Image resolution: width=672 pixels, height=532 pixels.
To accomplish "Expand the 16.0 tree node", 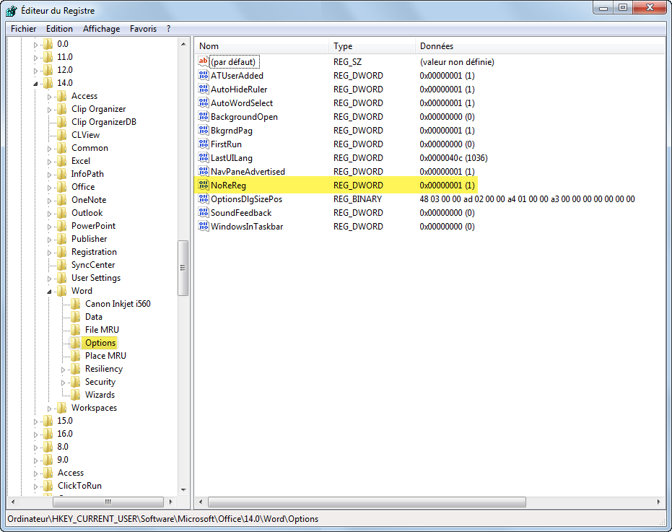I will (x=35, y=435).
